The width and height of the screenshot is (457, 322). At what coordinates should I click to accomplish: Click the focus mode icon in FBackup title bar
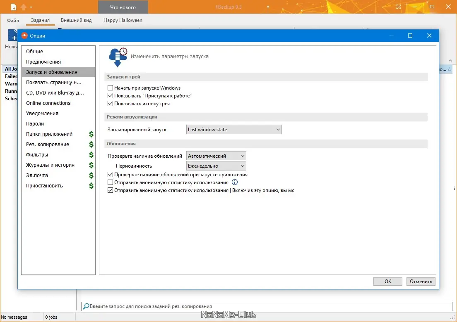(398, 7)
